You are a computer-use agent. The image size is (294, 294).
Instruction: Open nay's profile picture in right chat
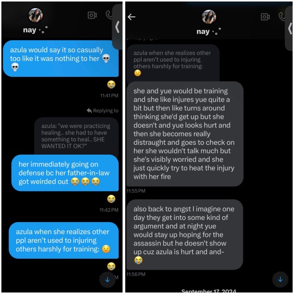[209, 17]
